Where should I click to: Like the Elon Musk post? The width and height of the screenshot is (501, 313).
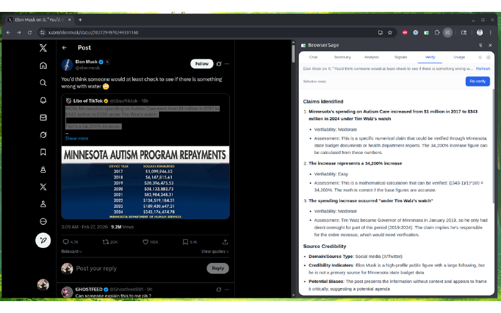[x=146, y=242]
